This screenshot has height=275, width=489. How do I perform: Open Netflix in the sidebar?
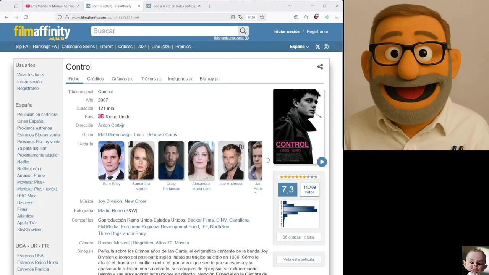pyautogui.click(x=23, y=162)
